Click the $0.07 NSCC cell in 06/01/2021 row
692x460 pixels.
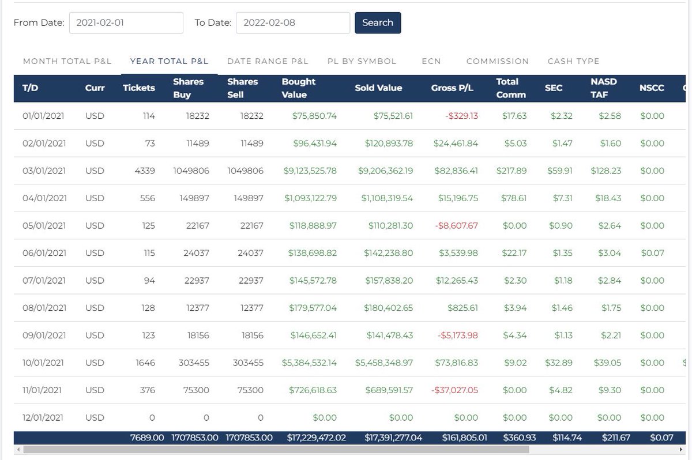(x=652, y=253)
